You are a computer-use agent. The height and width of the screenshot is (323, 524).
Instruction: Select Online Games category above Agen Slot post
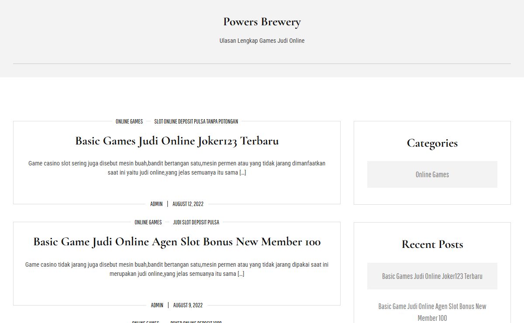click(148, 222)
